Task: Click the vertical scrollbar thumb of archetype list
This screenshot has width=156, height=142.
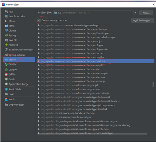Action: tap(153, 84)
